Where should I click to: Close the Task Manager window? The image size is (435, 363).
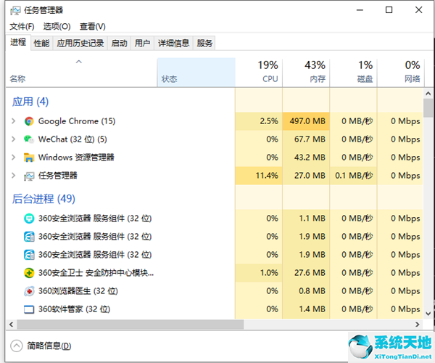pyautogui.click(x=418, y=10)
